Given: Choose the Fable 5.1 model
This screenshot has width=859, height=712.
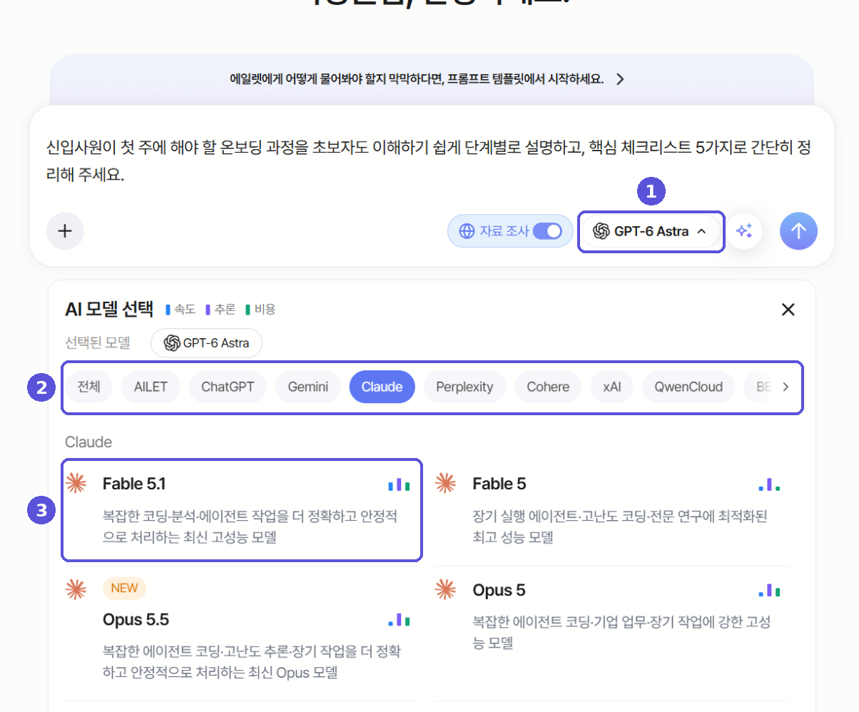Looking at the screenshot, I should click(x=242, y=510).
